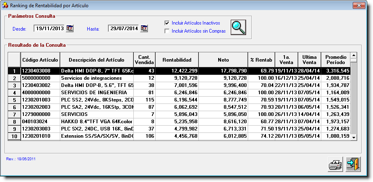The width and height of the screenshot is (373, 182).
Task: Click article code 5000000000
Action: pos(40,78)
